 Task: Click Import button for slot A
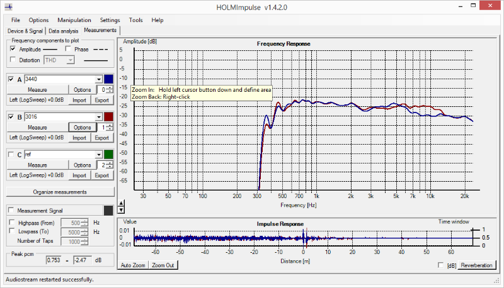click(x=79, y=100)
